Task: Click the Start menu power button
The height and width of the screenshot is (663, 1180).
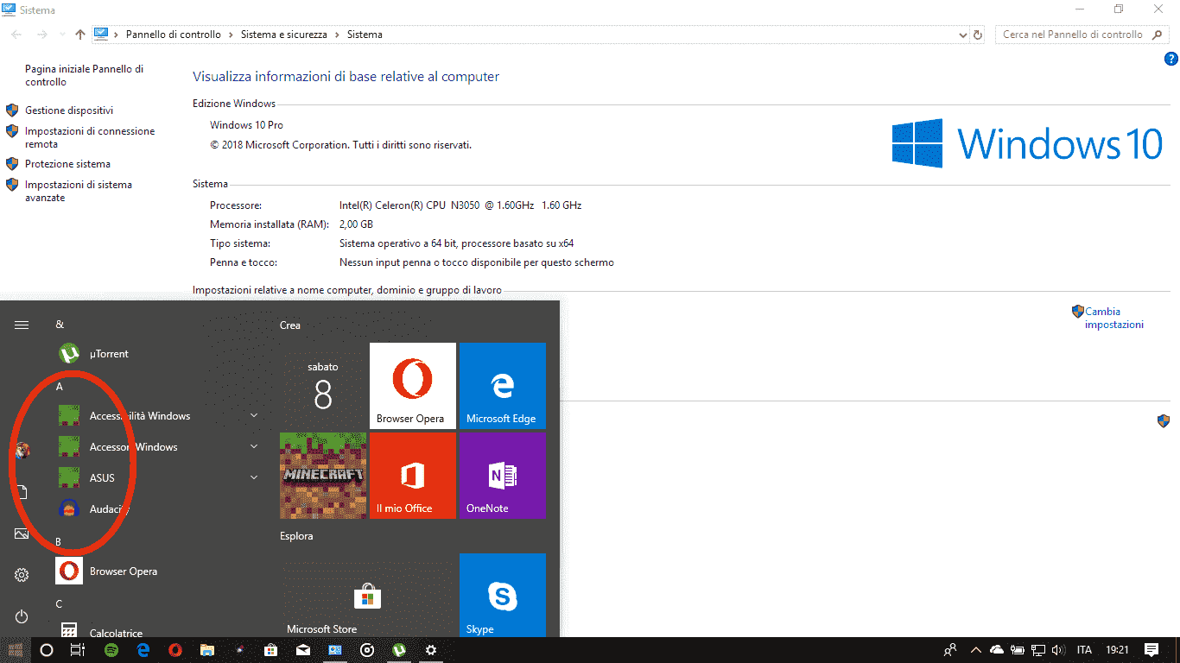Action: (22, 616)
